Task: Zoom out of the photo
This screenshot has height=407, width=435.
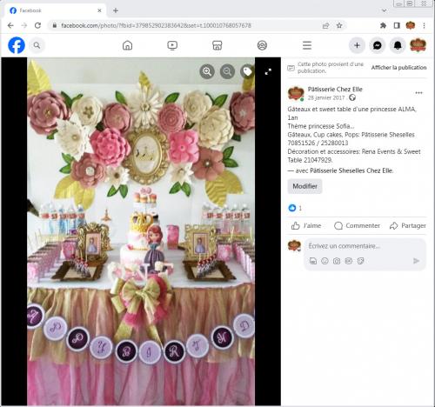Action: click(x=227, y=71)
